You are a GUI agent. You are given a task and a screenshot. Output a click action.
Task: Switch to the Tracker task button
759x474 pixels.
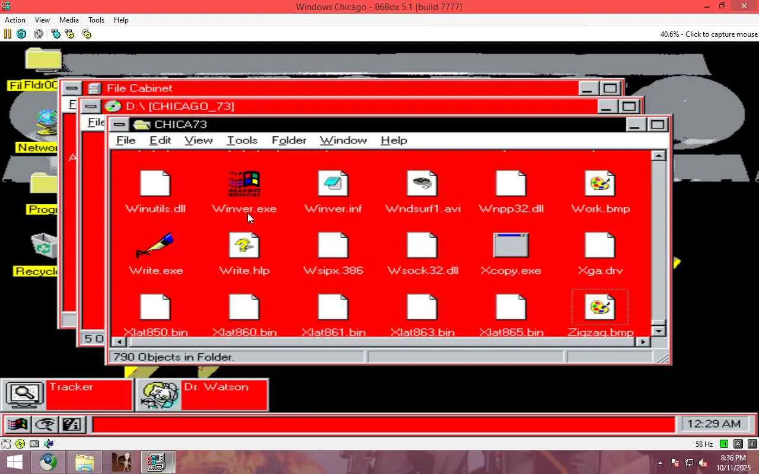[66, 395]
